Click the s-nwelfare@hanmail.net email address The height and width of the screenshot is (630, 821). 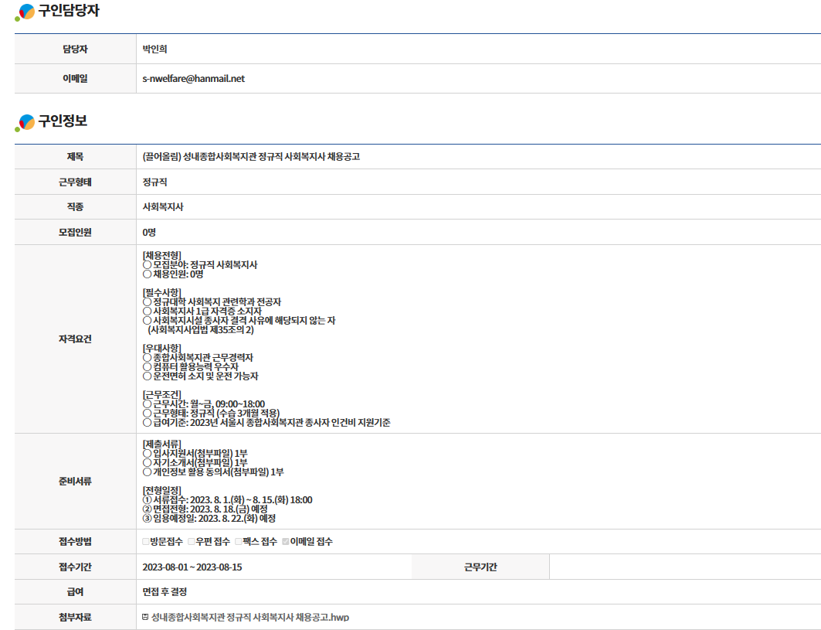(x=193, y=79)
